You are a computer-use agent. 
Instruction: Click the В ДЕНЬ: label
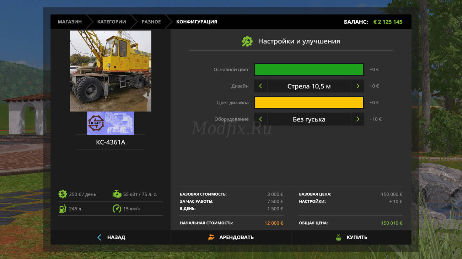click(188, 209)
